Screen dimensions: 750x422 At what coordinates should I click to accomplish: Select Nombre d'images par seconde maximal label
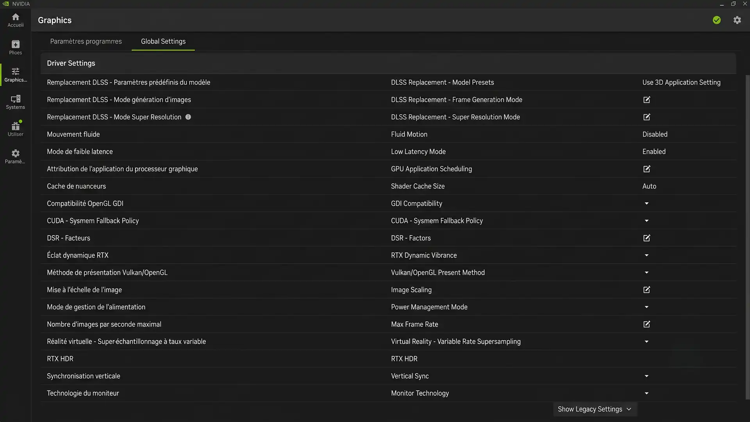click(104, 324)
